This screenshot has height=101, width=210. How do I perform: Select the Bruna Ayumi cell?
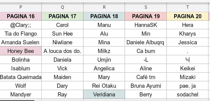point(146,86)
